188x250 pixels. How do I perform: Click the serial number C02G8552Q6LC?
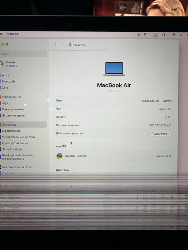[x=160, y=125]
